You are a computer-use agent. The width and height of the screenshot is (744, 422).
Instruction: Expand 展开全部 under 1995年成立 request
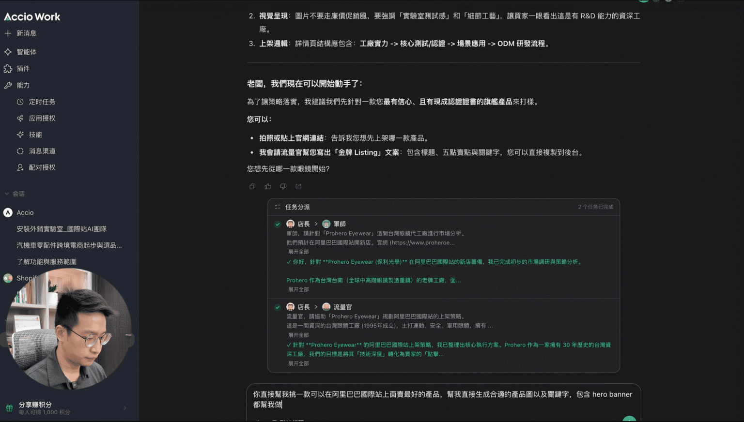[298, 335]
